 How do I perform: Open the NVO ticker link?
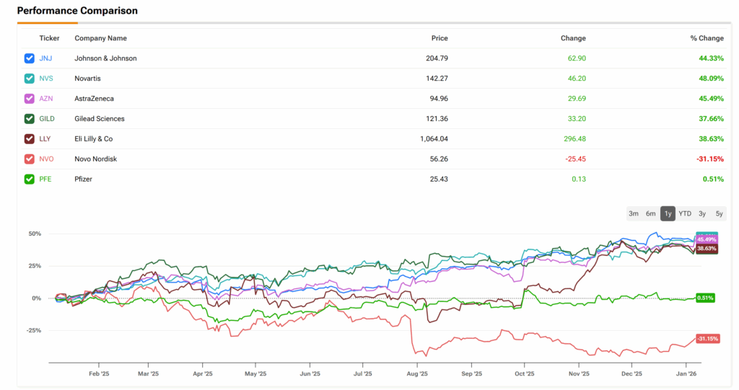[46, 159]
